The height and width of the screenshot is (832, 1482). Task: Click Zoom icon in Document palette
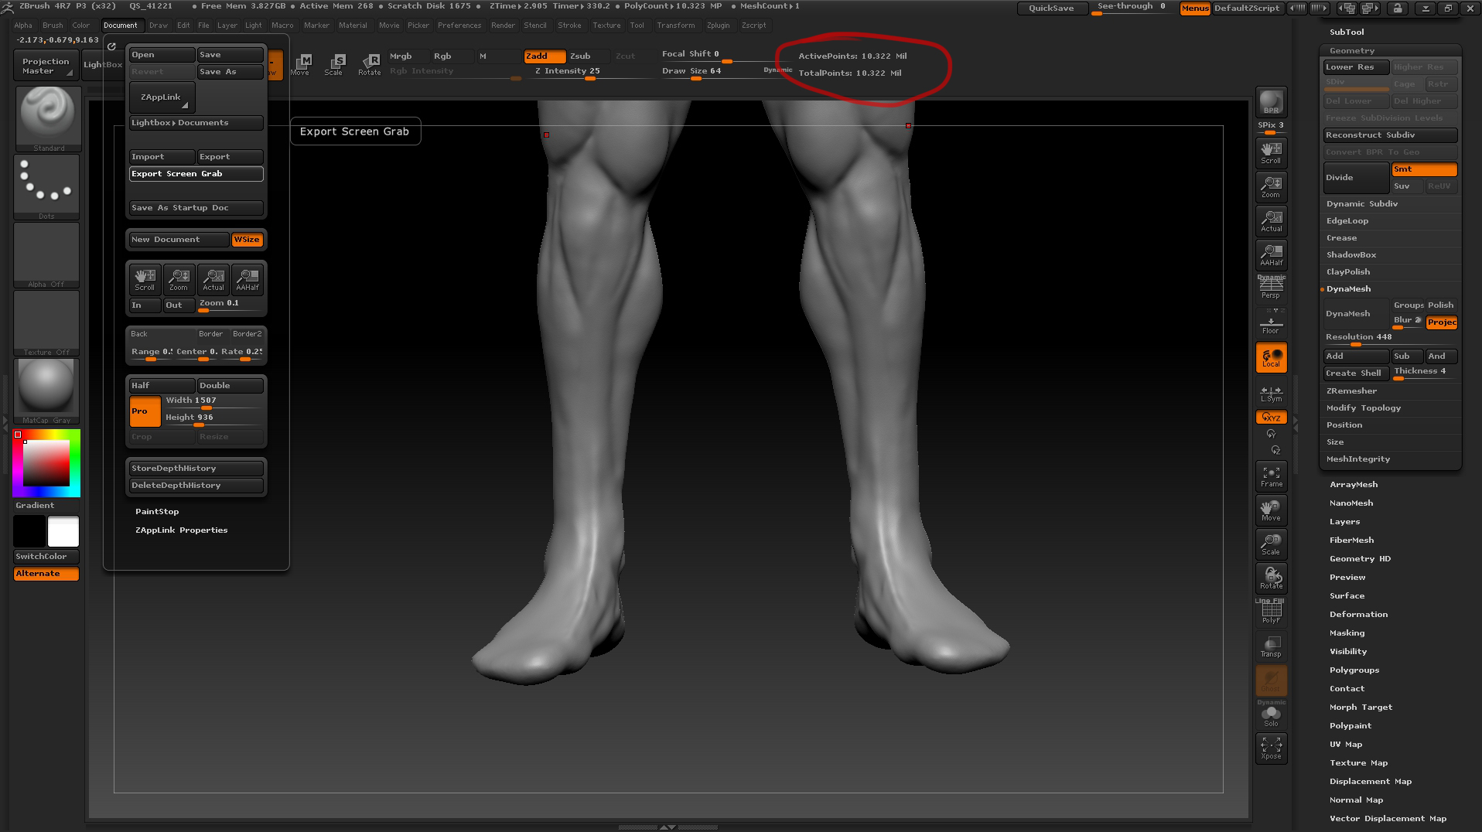[179, 279]
